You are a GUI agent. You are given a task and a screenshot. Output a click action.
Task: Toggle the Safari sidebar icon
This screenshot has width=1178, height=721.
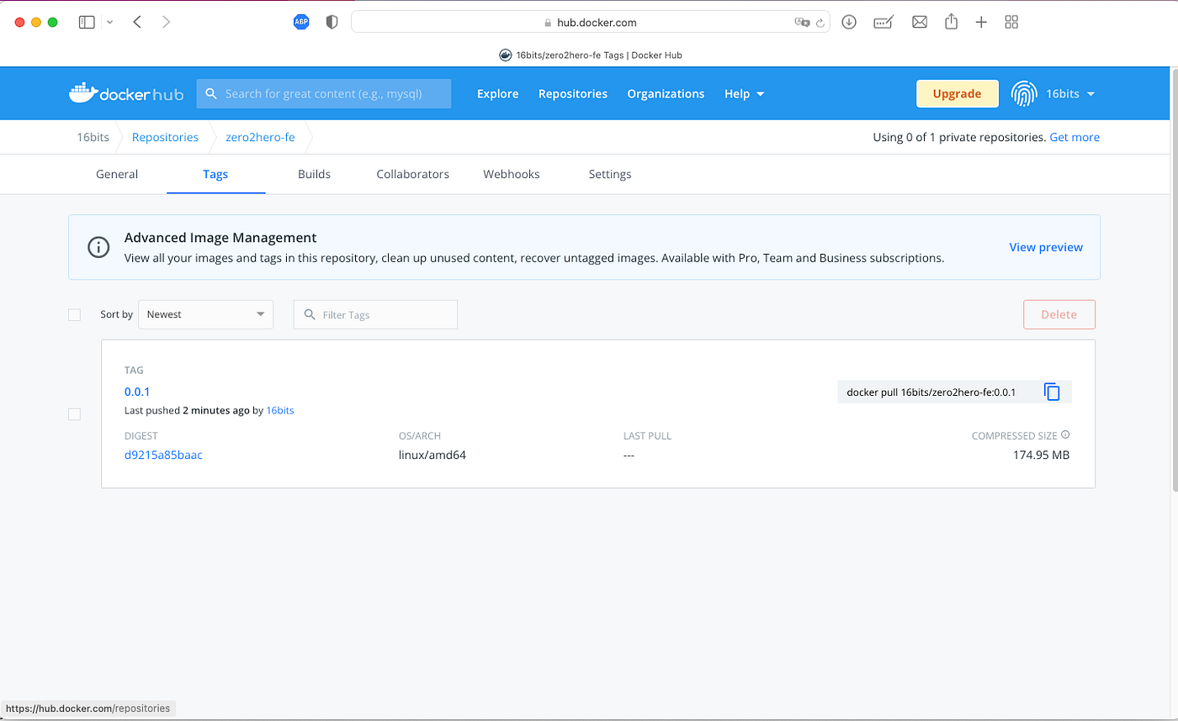(x=87, y=23)
